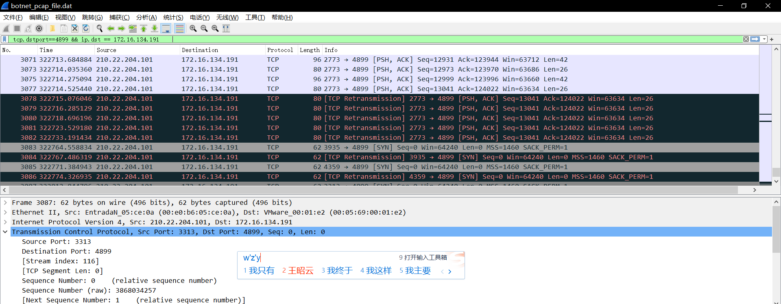Select packet number 3071 row
781x304 pixels.
click(380, 60)
